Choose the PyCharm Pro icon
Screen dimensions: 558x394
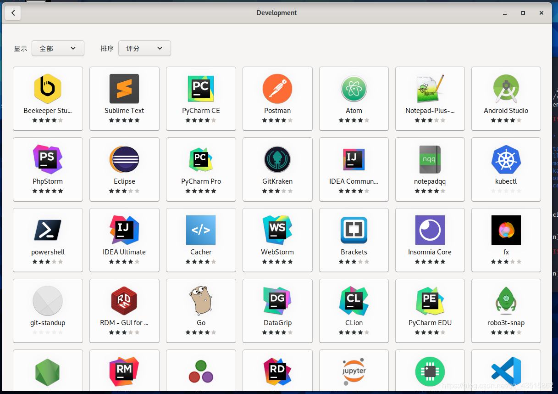[201, 159]
